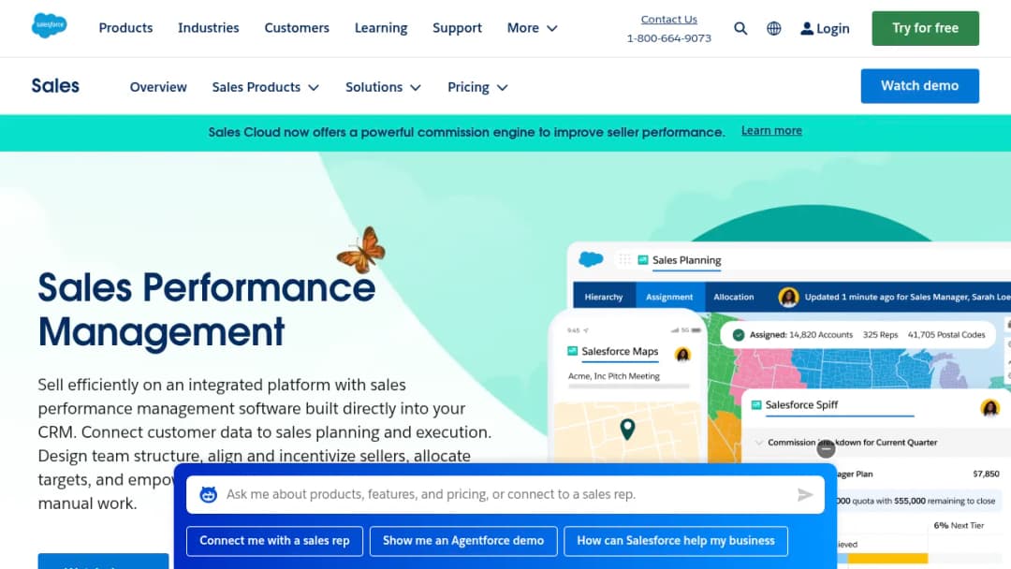The image size is (1011, 569).
Task: Click the phone number 1-800-664-9073
Action: point(668,38)
